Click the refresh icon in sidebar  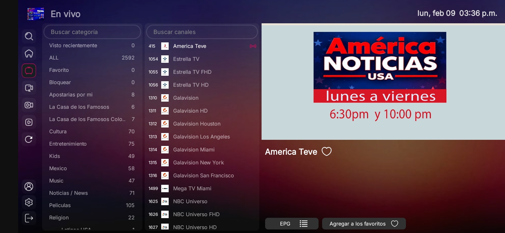29,139
